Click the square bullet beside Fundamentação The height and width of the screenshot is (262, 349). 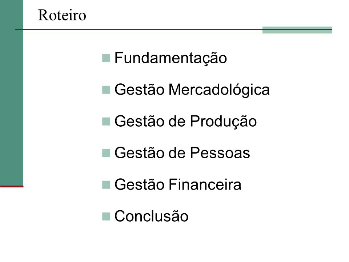(x=106, y=58)
